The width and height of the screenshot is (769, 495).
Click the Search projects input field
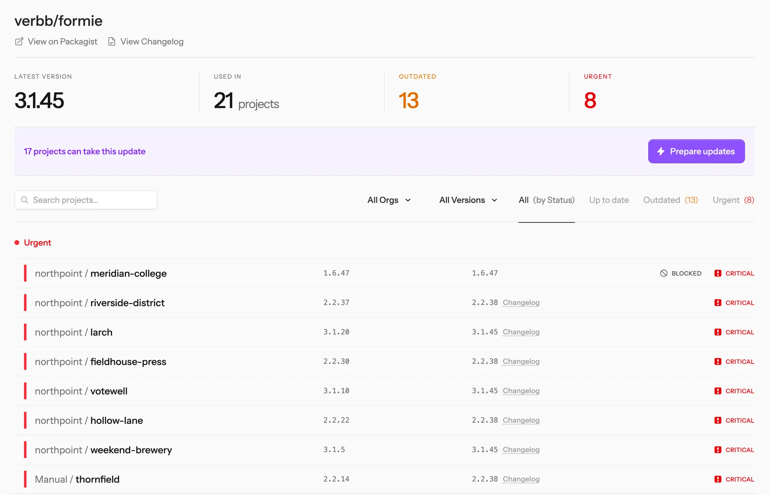pos(86,200)
